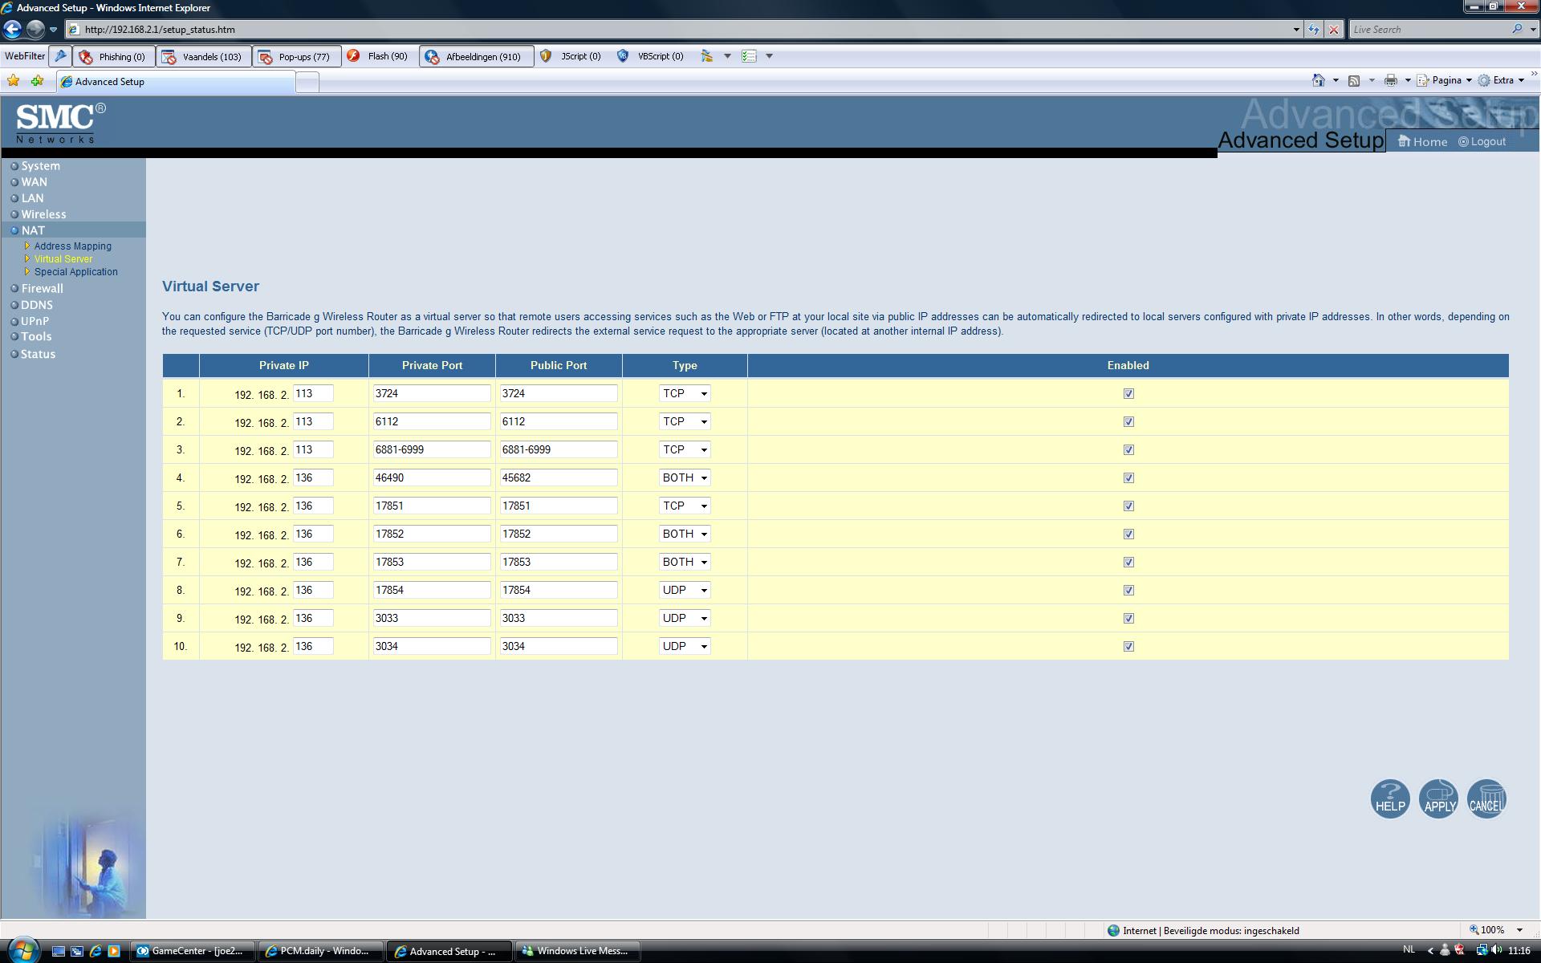Click the Phishing (0) filter icon
The width and height of the screenshot is (1541, 963).
pos(87,57)
